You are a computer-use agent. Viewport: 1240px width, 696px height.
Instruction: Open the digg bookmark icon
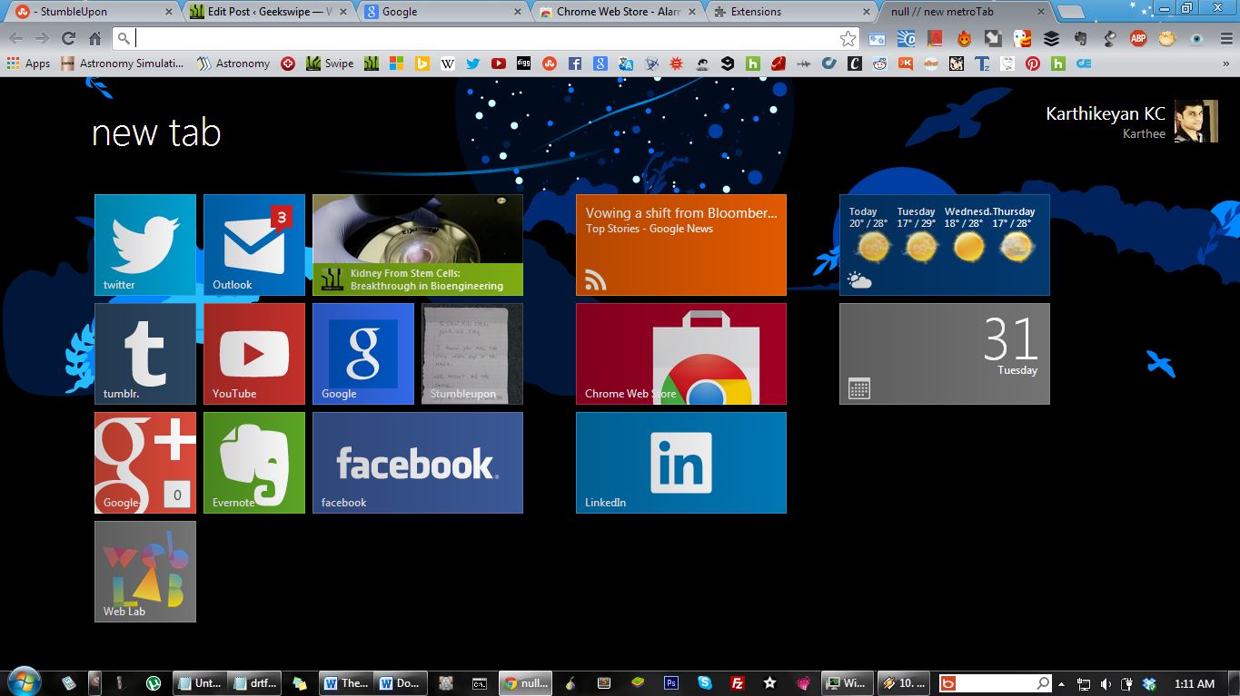pyautogui.click(x=523, y=64)
